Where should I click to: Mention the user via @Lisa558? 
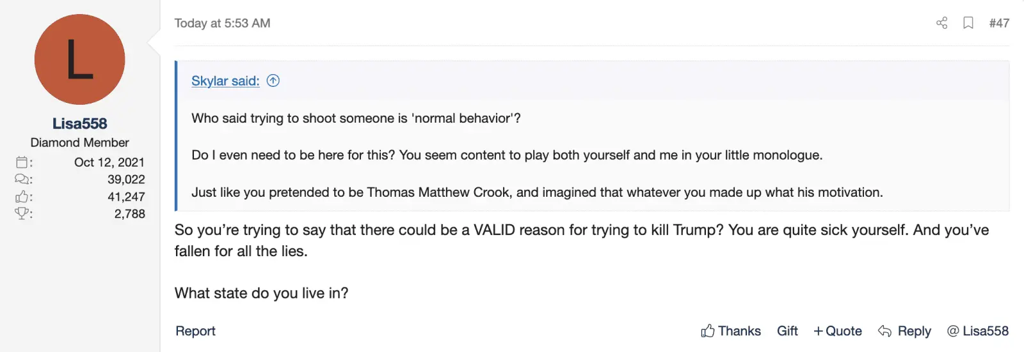pos(978,331)
